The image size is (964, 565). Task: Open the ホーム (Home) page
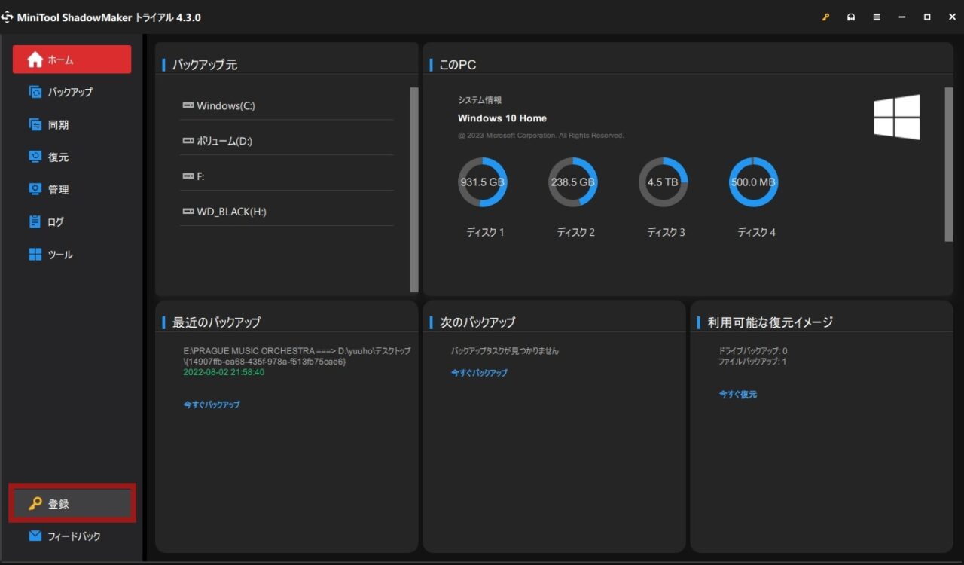click(x=72, y=60)
